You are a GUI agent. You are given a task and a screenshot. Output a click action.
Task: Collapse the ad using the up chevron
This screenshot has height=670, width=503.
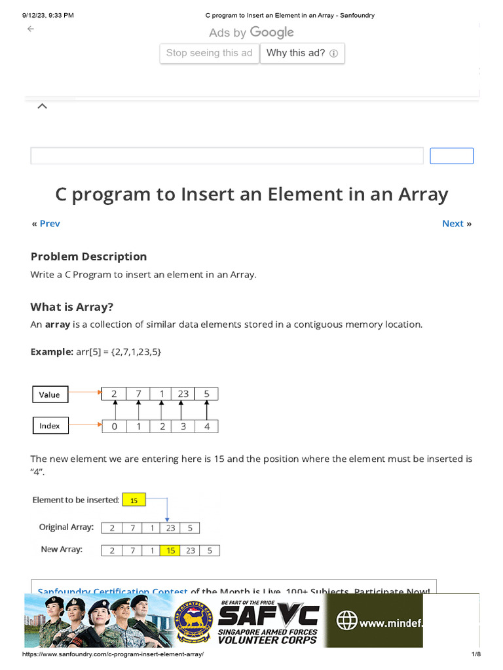(x=42, y=106)
